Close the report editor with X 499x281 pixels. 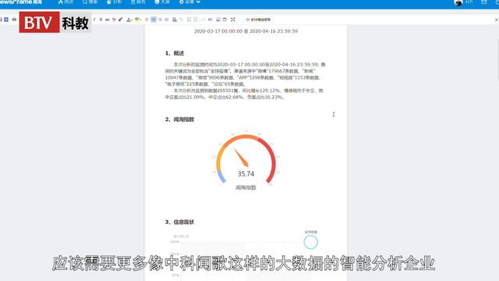(x=496, y=20)
